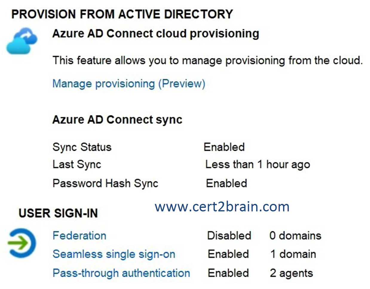Open Manage provisioning (Preview) link

click(129, 84)
